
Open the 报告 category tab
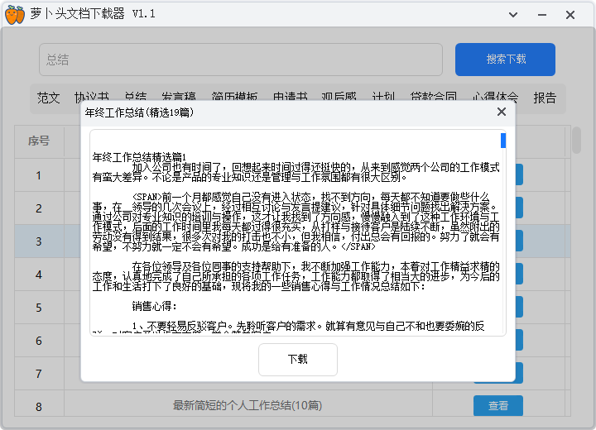[545, 97]
